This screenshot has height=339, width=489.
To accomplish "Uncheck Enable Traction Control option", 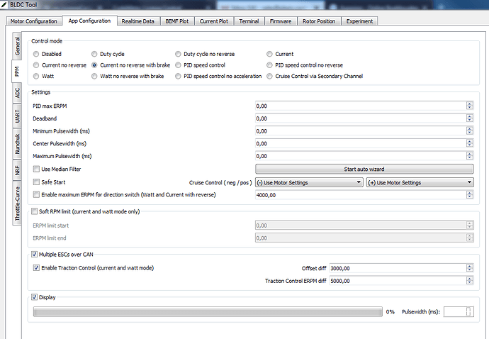I will pyautogui.click(x=36, y=267).
